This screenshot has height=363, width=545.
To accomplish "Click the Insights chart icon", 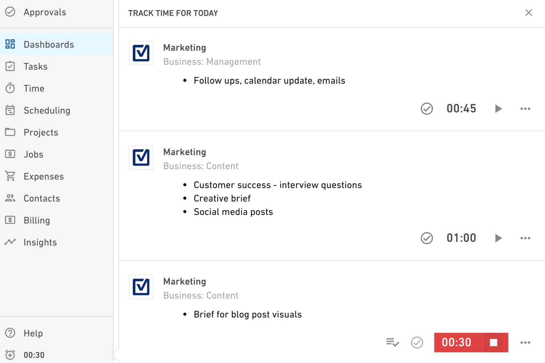I will click(x=10, y=242).
